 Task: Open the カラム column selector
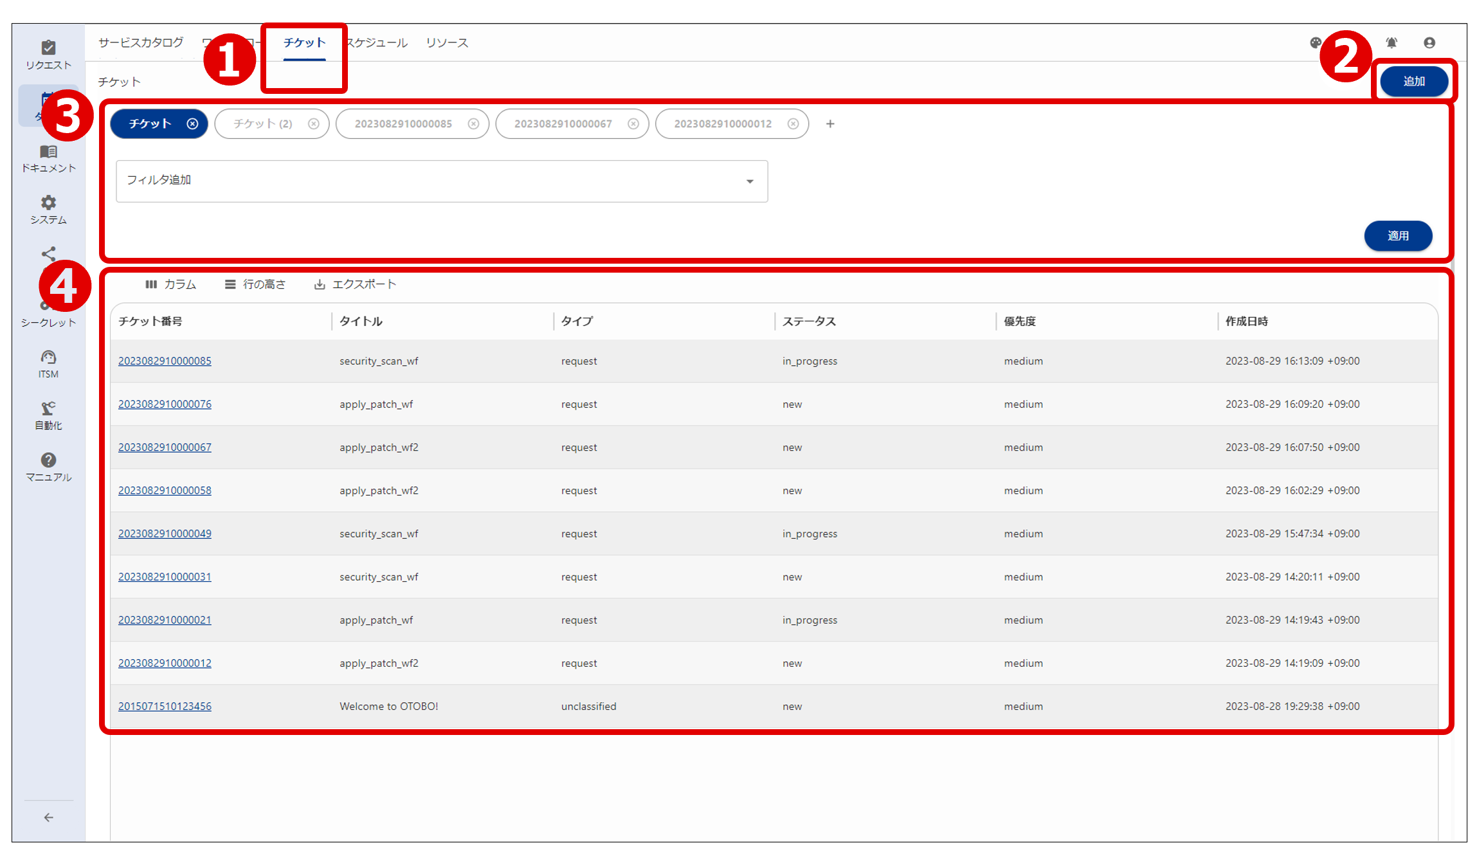tap(171, 284)
